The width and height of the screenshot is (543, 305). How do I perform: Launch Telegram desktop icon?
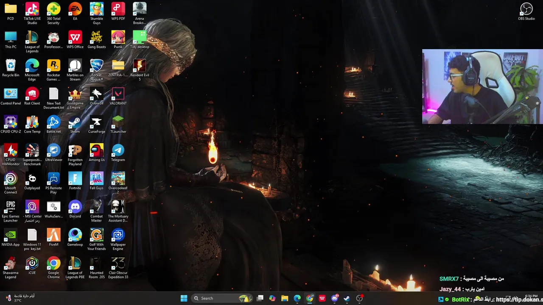tap(118, 153)
